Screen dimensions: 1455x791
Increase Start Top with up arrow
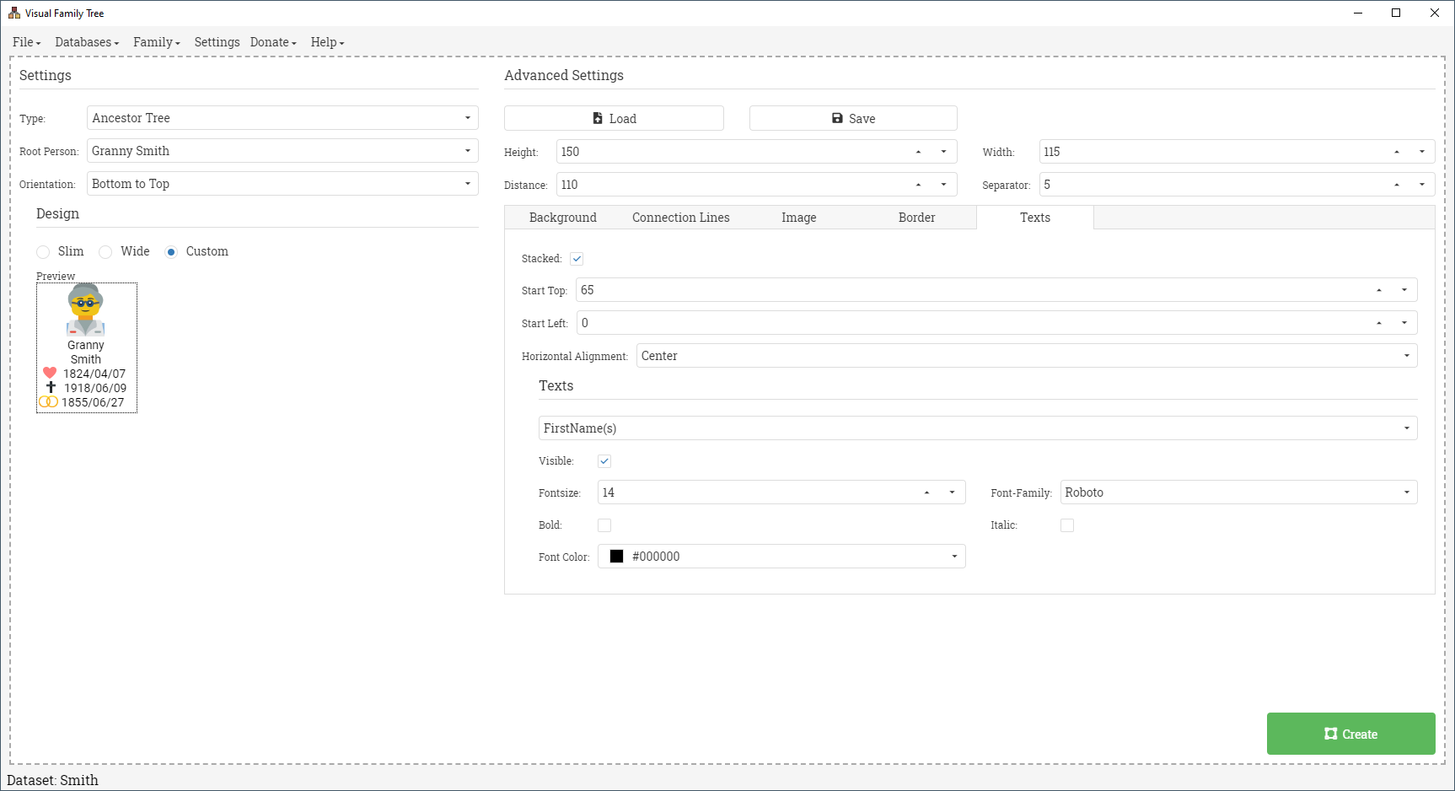(x=1379, y=290)
